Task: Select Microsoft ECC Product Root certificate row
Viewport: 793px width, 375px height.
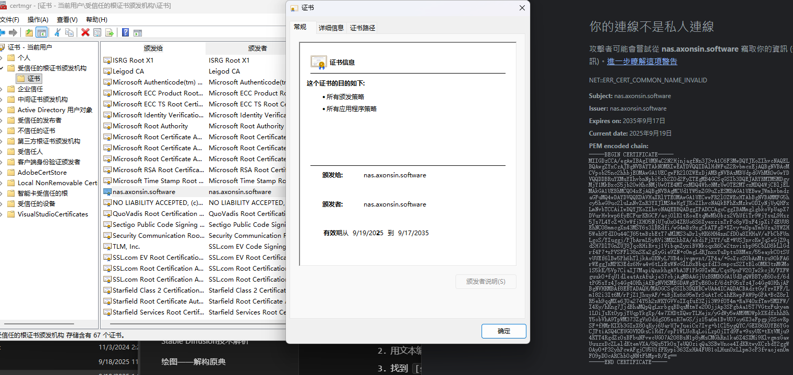Action: (x=194, y=93)
